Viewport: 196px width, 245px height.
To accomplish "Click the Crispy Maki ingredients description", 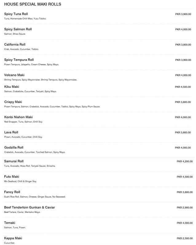I will tap(52, 107).
